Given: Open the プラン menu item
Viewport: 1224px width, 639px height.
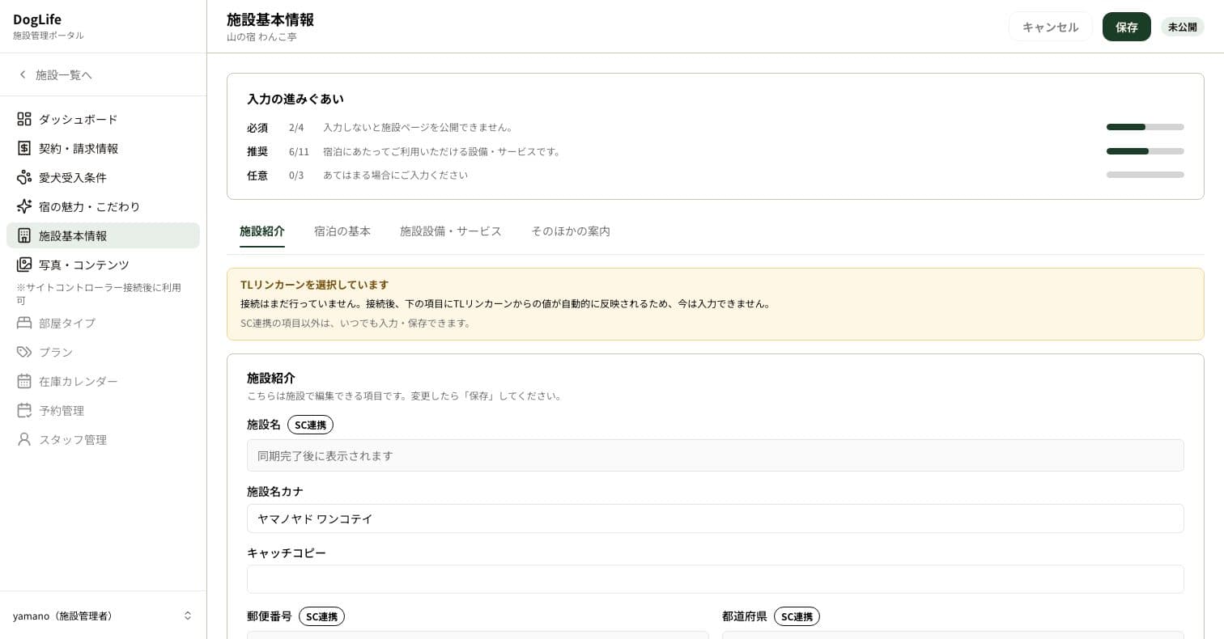Looking at the screenshot, I should coord(103,352).
